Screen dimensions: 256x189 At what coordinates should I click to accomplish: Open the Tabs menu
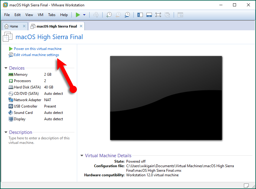(52, 15)
